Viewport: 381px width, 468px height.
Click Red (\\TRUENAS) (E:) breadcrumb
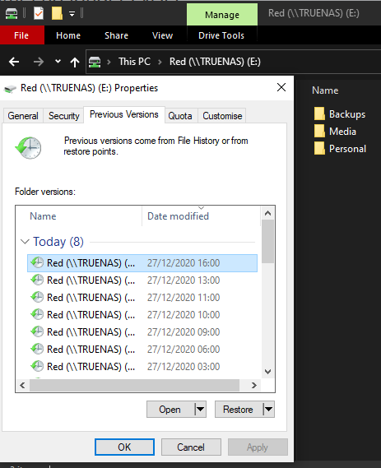tap(215, 62)
